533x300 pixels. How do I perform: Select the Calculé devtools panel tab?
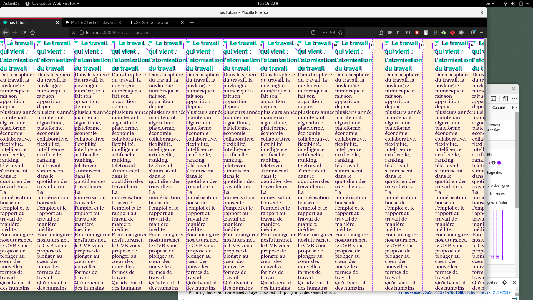tap(499, 107)
